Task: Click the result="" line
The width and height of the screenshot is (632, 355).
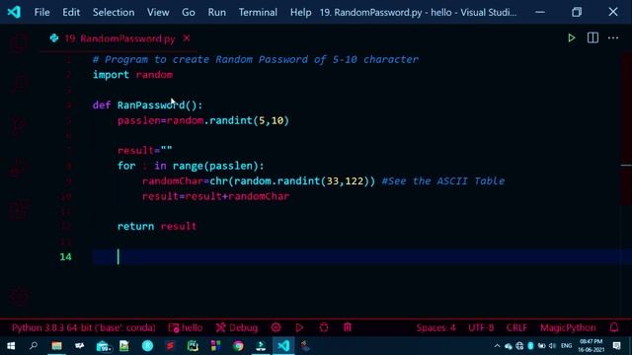Action: [145, 151]
